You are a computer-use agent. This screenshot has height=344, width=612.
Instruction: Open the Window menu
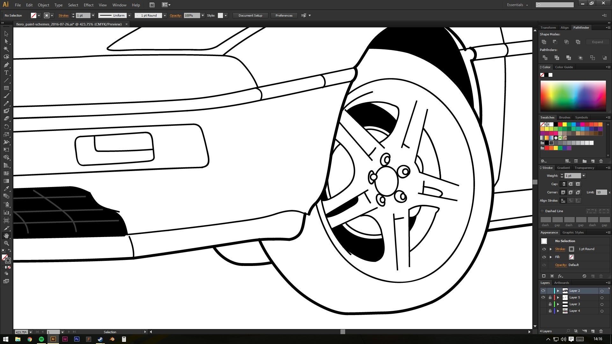(119, 5)
